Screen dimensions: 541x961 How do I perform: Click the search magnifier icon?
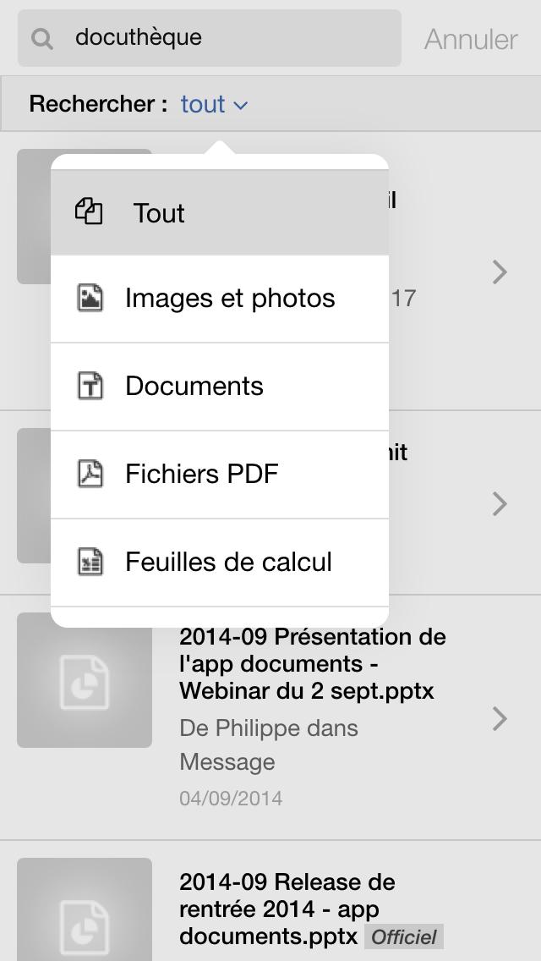click(42, 38)
